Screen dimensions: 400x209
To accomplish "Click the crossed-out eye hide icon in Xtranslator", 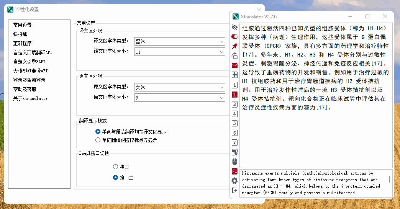I will 235,27.
